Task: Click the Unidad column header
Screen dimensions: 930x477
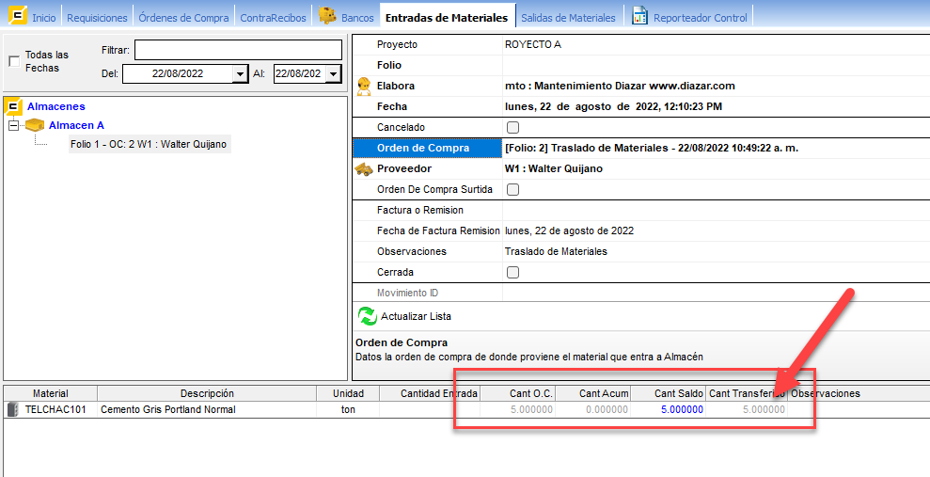Action: tap(348, 393)
